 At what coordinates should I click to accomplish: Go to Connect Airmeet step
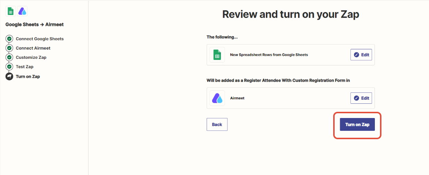(33, 48)
